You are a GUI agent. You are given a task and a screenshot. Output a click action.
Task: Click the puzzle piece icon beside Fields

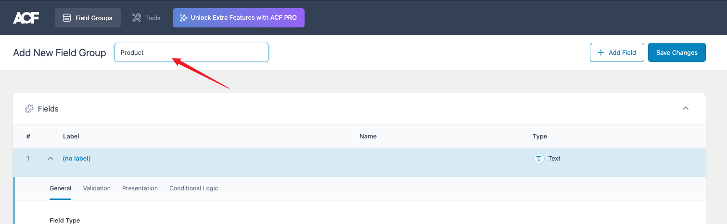(29, 109)
